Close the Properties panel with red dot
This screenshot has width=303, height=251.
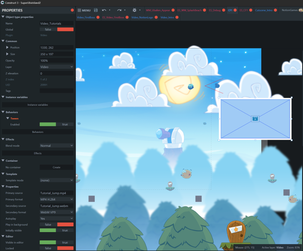pyautogui.click(x=72, y=10)
